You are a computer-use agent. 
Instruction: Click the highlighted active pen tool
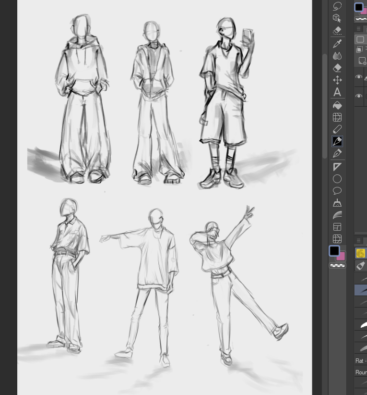click(x=337, y=141)
